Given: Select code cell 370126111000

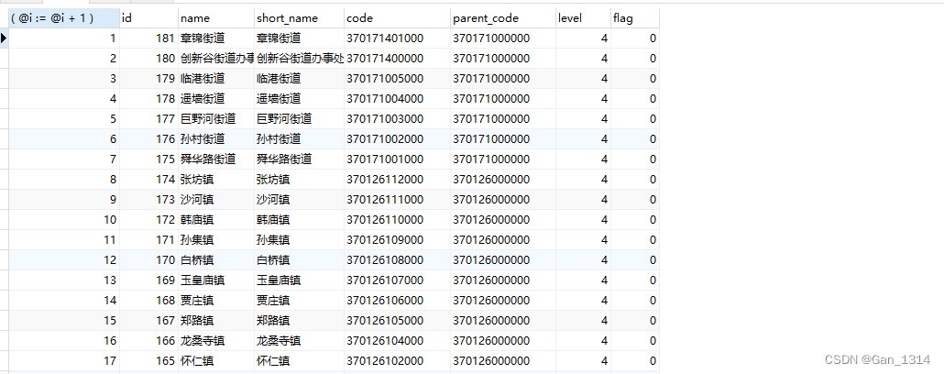Looking at the screenshot, I should click(x=398, y=199).
